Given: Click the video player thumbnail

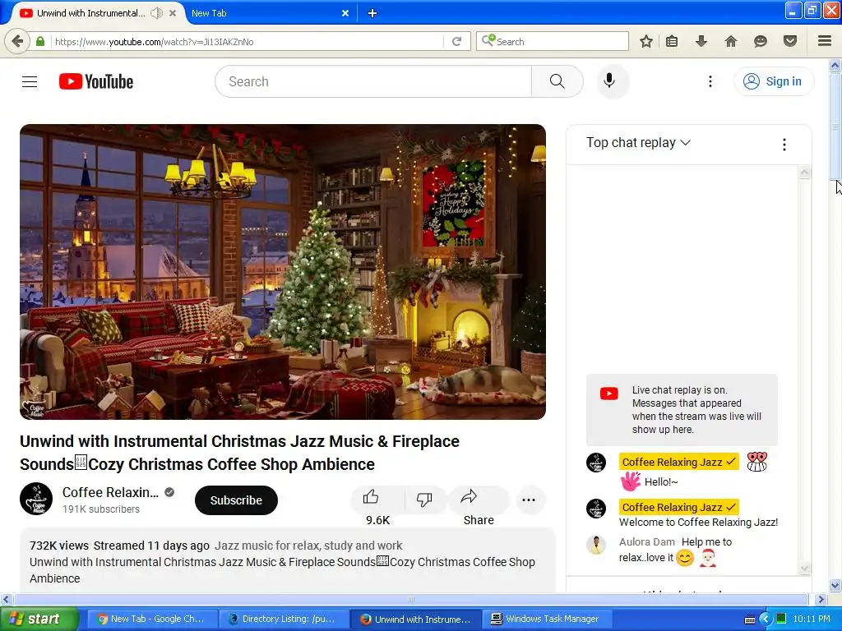Looking at the screenshot, I should [283, 272].
